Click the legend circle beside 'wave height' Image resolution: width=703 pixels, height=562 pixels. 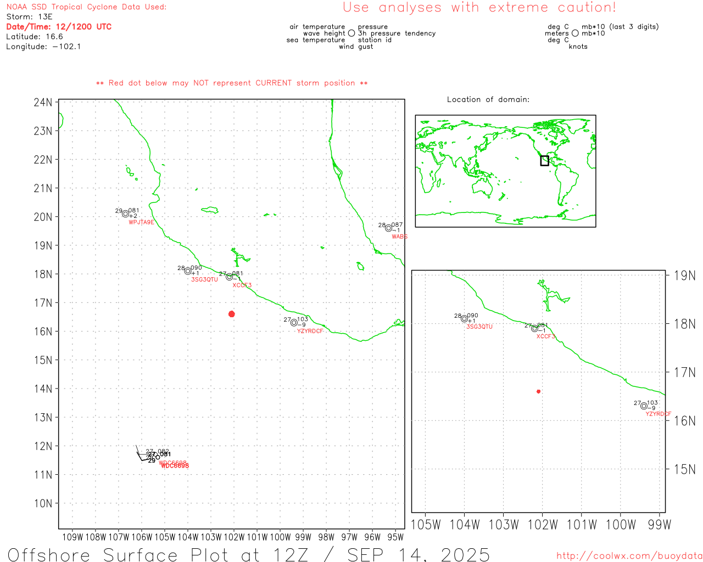coord(351,33)
